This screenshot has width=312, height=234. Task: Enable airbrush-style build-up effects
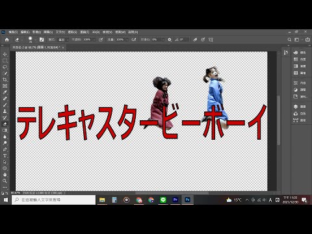[x=134, y=40]
